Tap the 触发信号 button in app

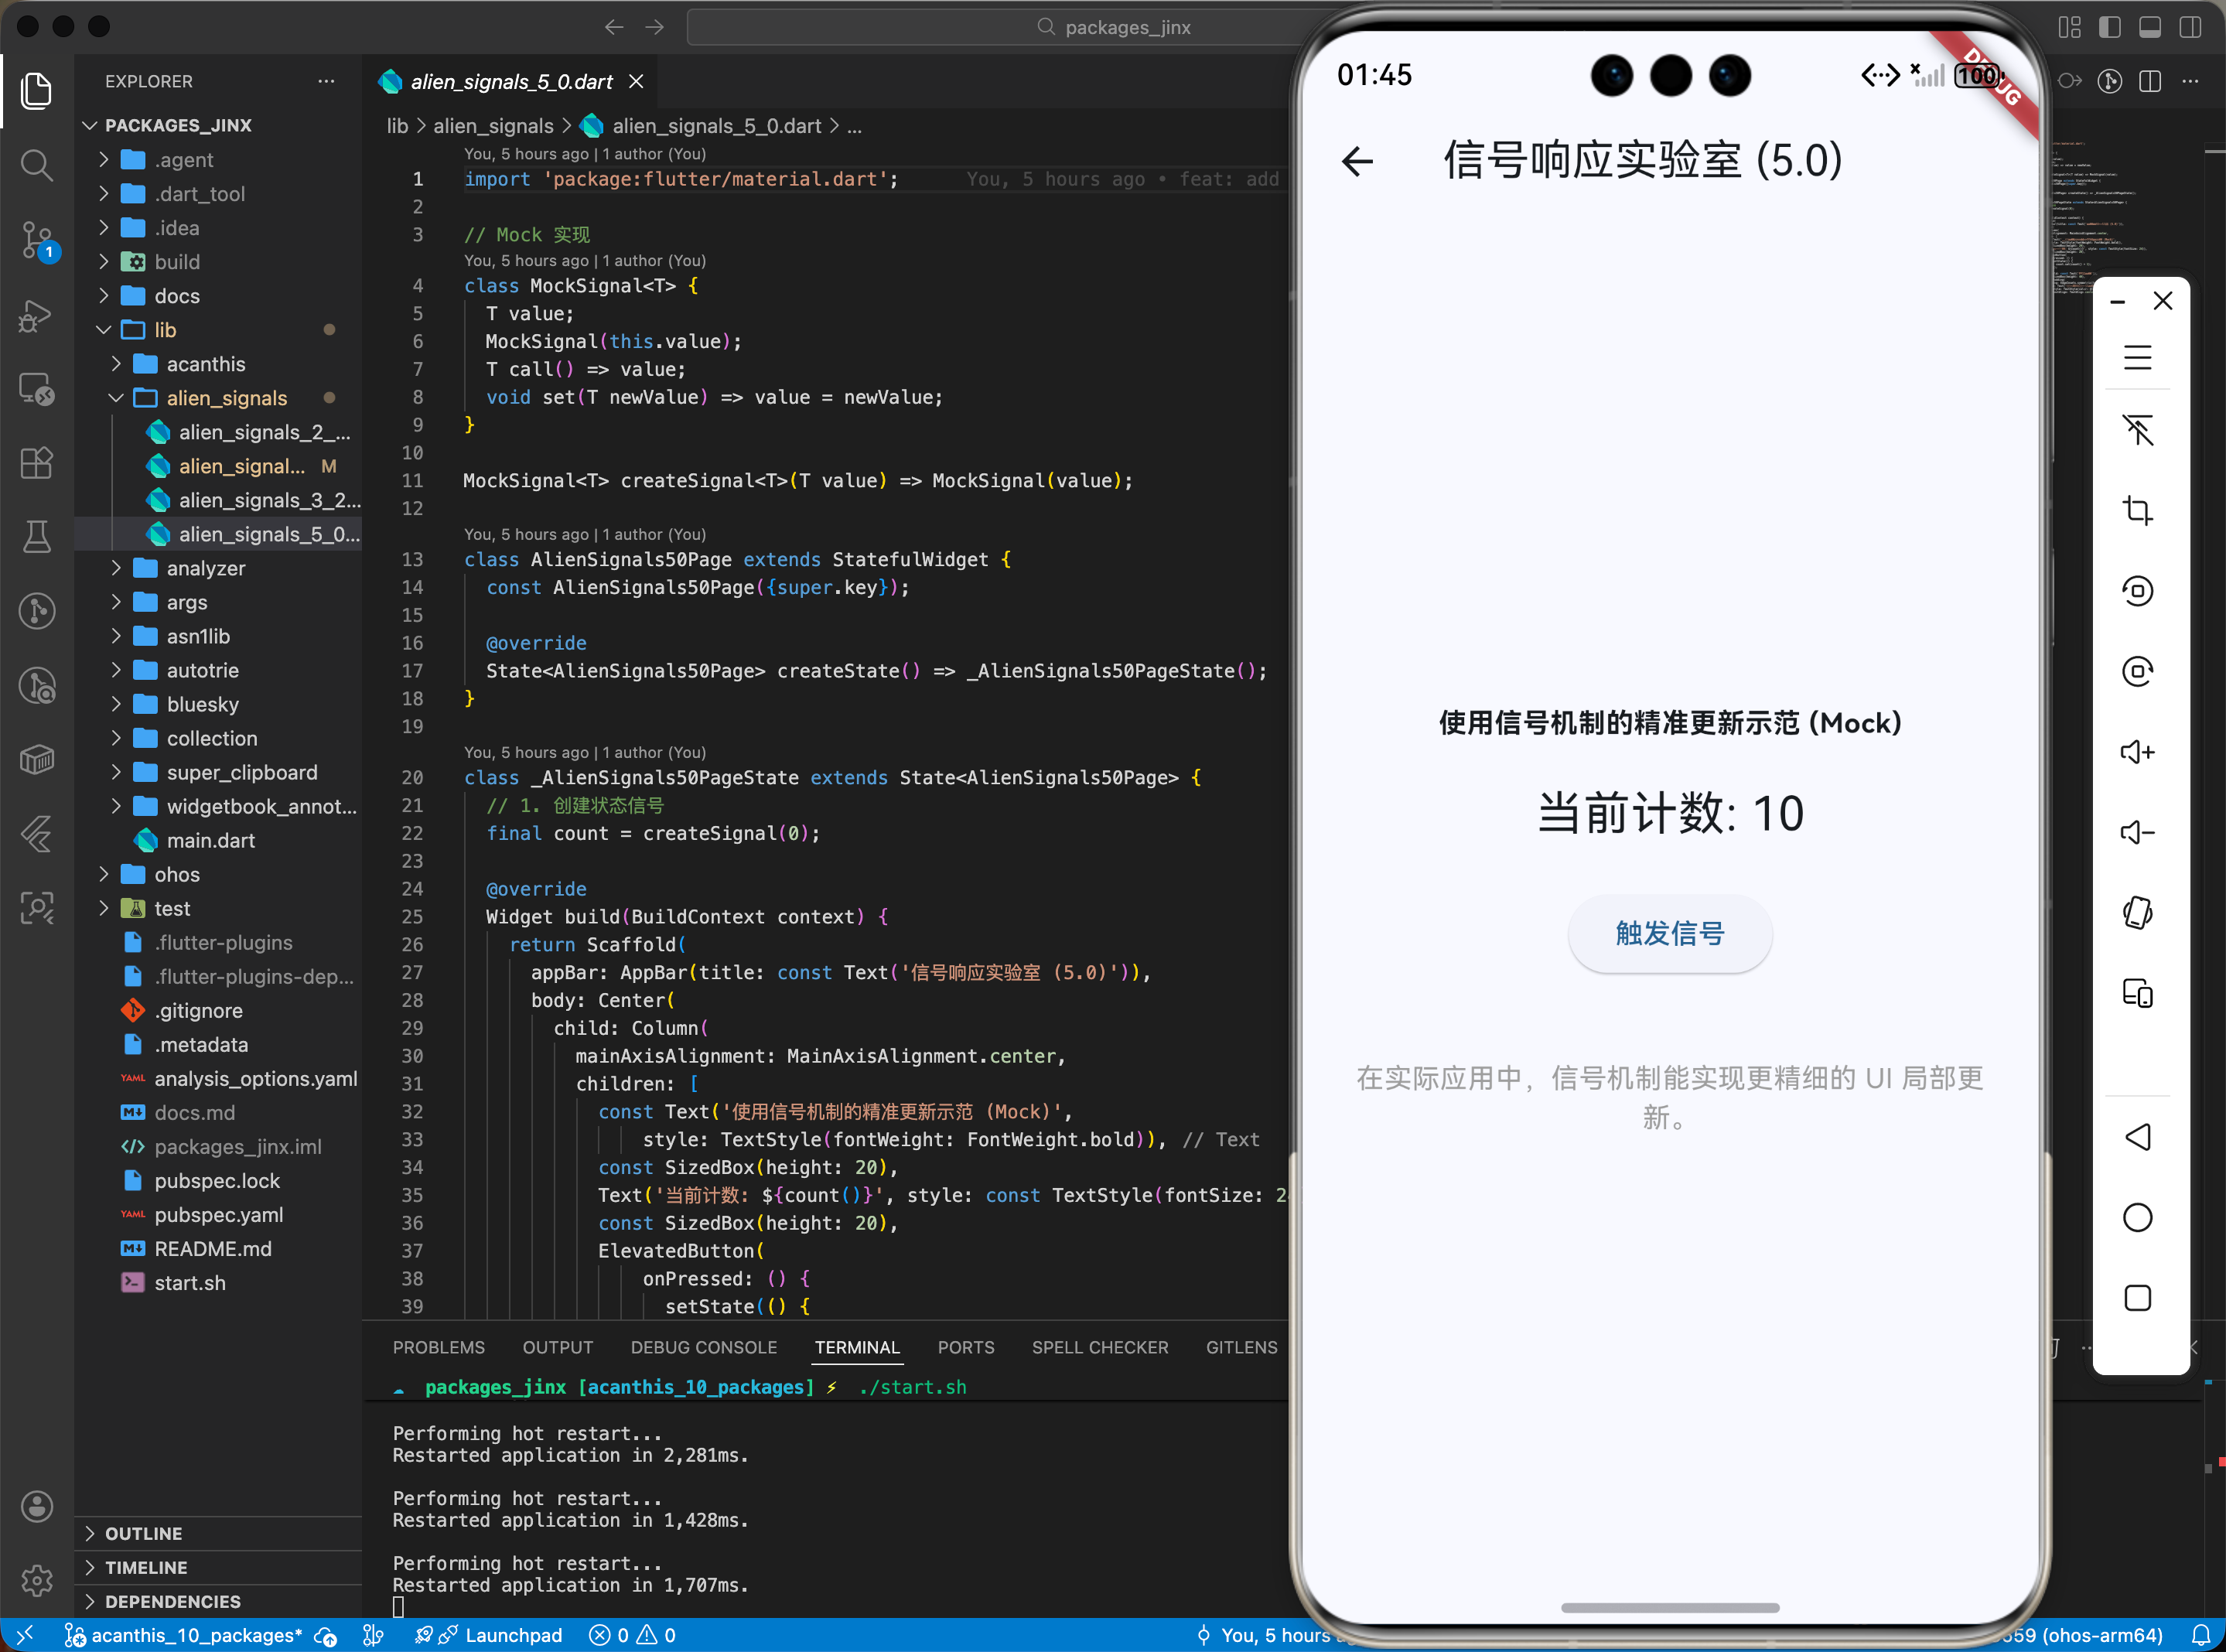coord(1669,933)
